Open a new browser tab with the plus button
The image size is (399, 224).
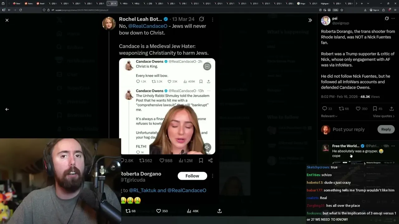click(x=362, y=3)
